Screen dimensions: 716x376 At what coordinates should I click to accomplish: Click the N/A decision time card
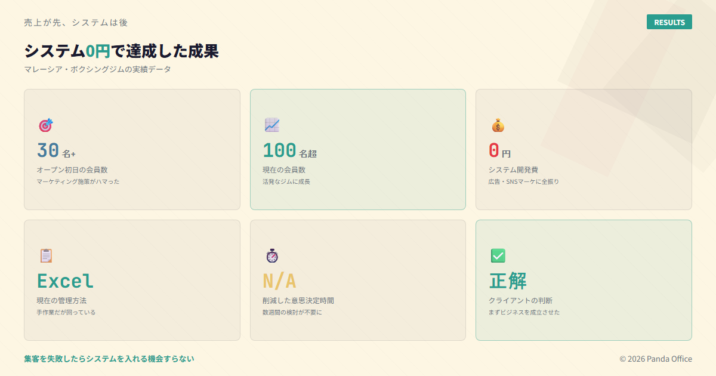pyautogui.click(x=357, y=279)
